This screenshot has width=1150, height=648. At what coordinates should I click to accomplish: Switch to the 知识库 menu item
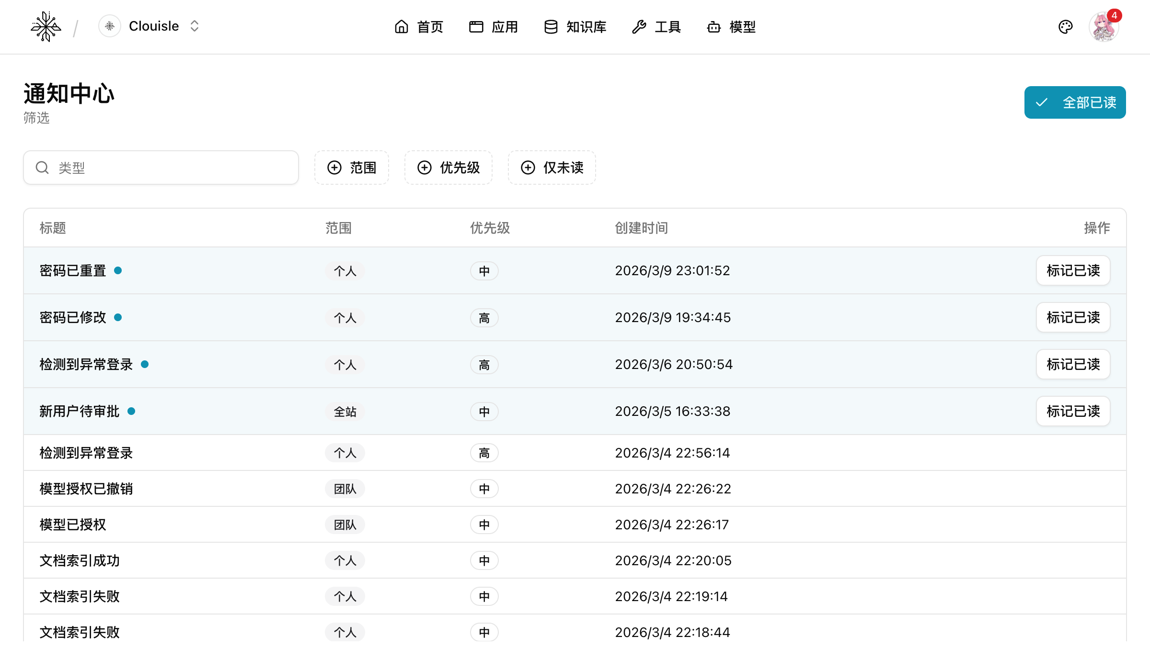click(586, 27)
